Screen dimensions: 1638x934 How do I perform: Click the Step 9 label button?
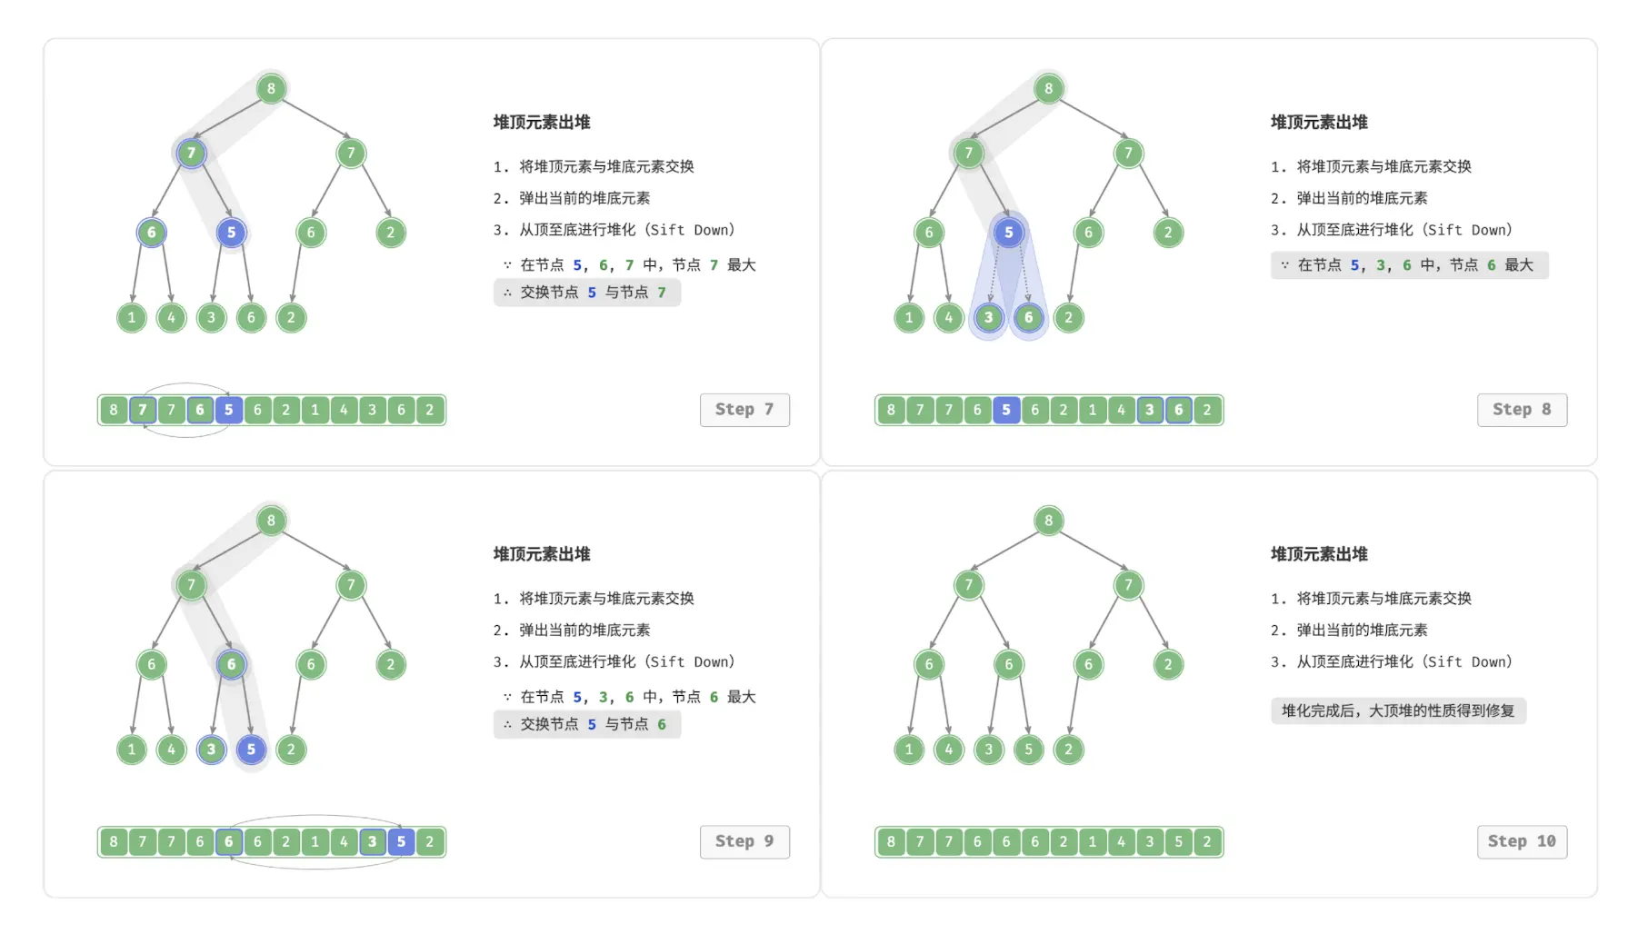pos(744,841)
